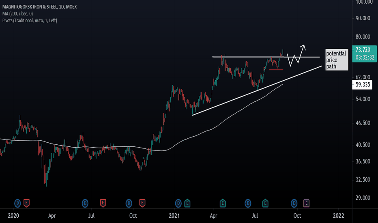Viewport: 378px width, 223px height.
Task: Open the teal earnings marker in April 2021
Action: pos(223,203)
